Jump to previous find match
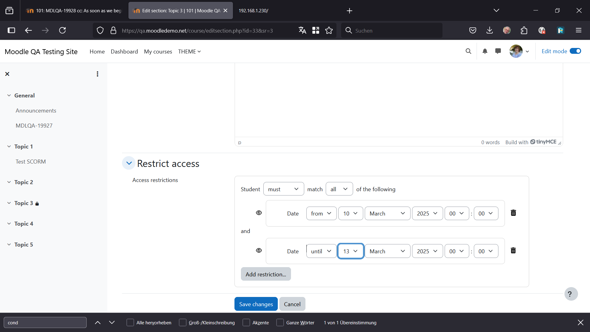The width and height of the screenshot is (590, 332). click(x=98, y=322)
